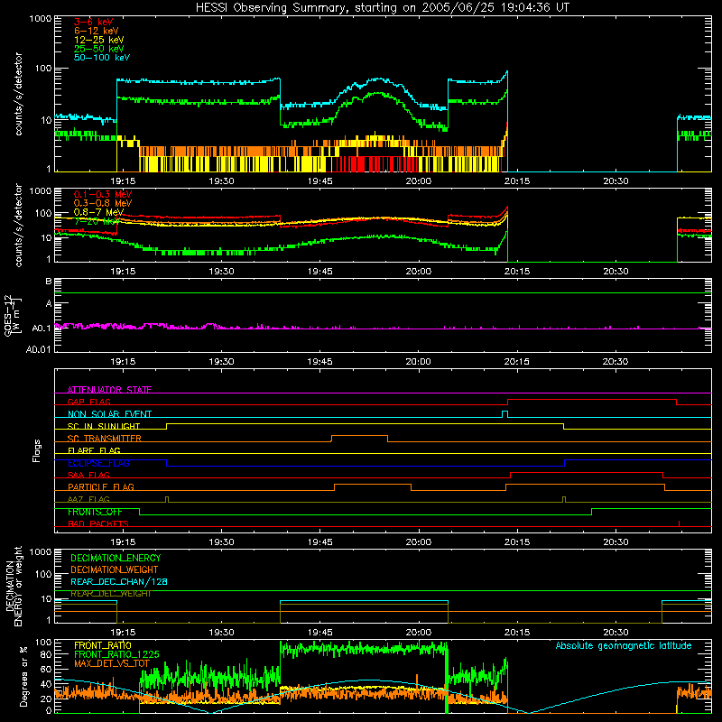
Task: Select the PARTICLE_FLAG label
Action: (x=101, y=486)
